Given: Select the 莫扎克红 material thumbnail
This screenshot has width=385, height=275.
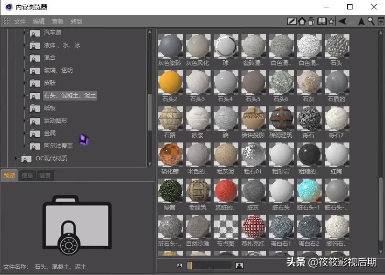Looking at the screenshot, I should (x=254, y=227).
